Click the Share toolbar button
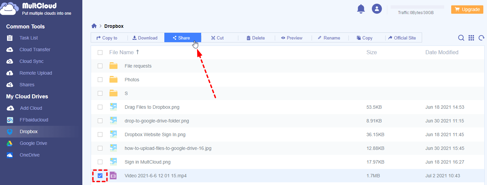487x185 pixels. click(x=183, y=38)
